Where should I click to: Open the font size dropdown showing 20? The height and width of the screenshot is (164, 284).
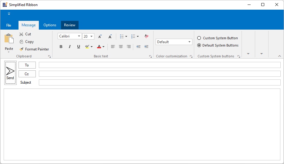92,37
